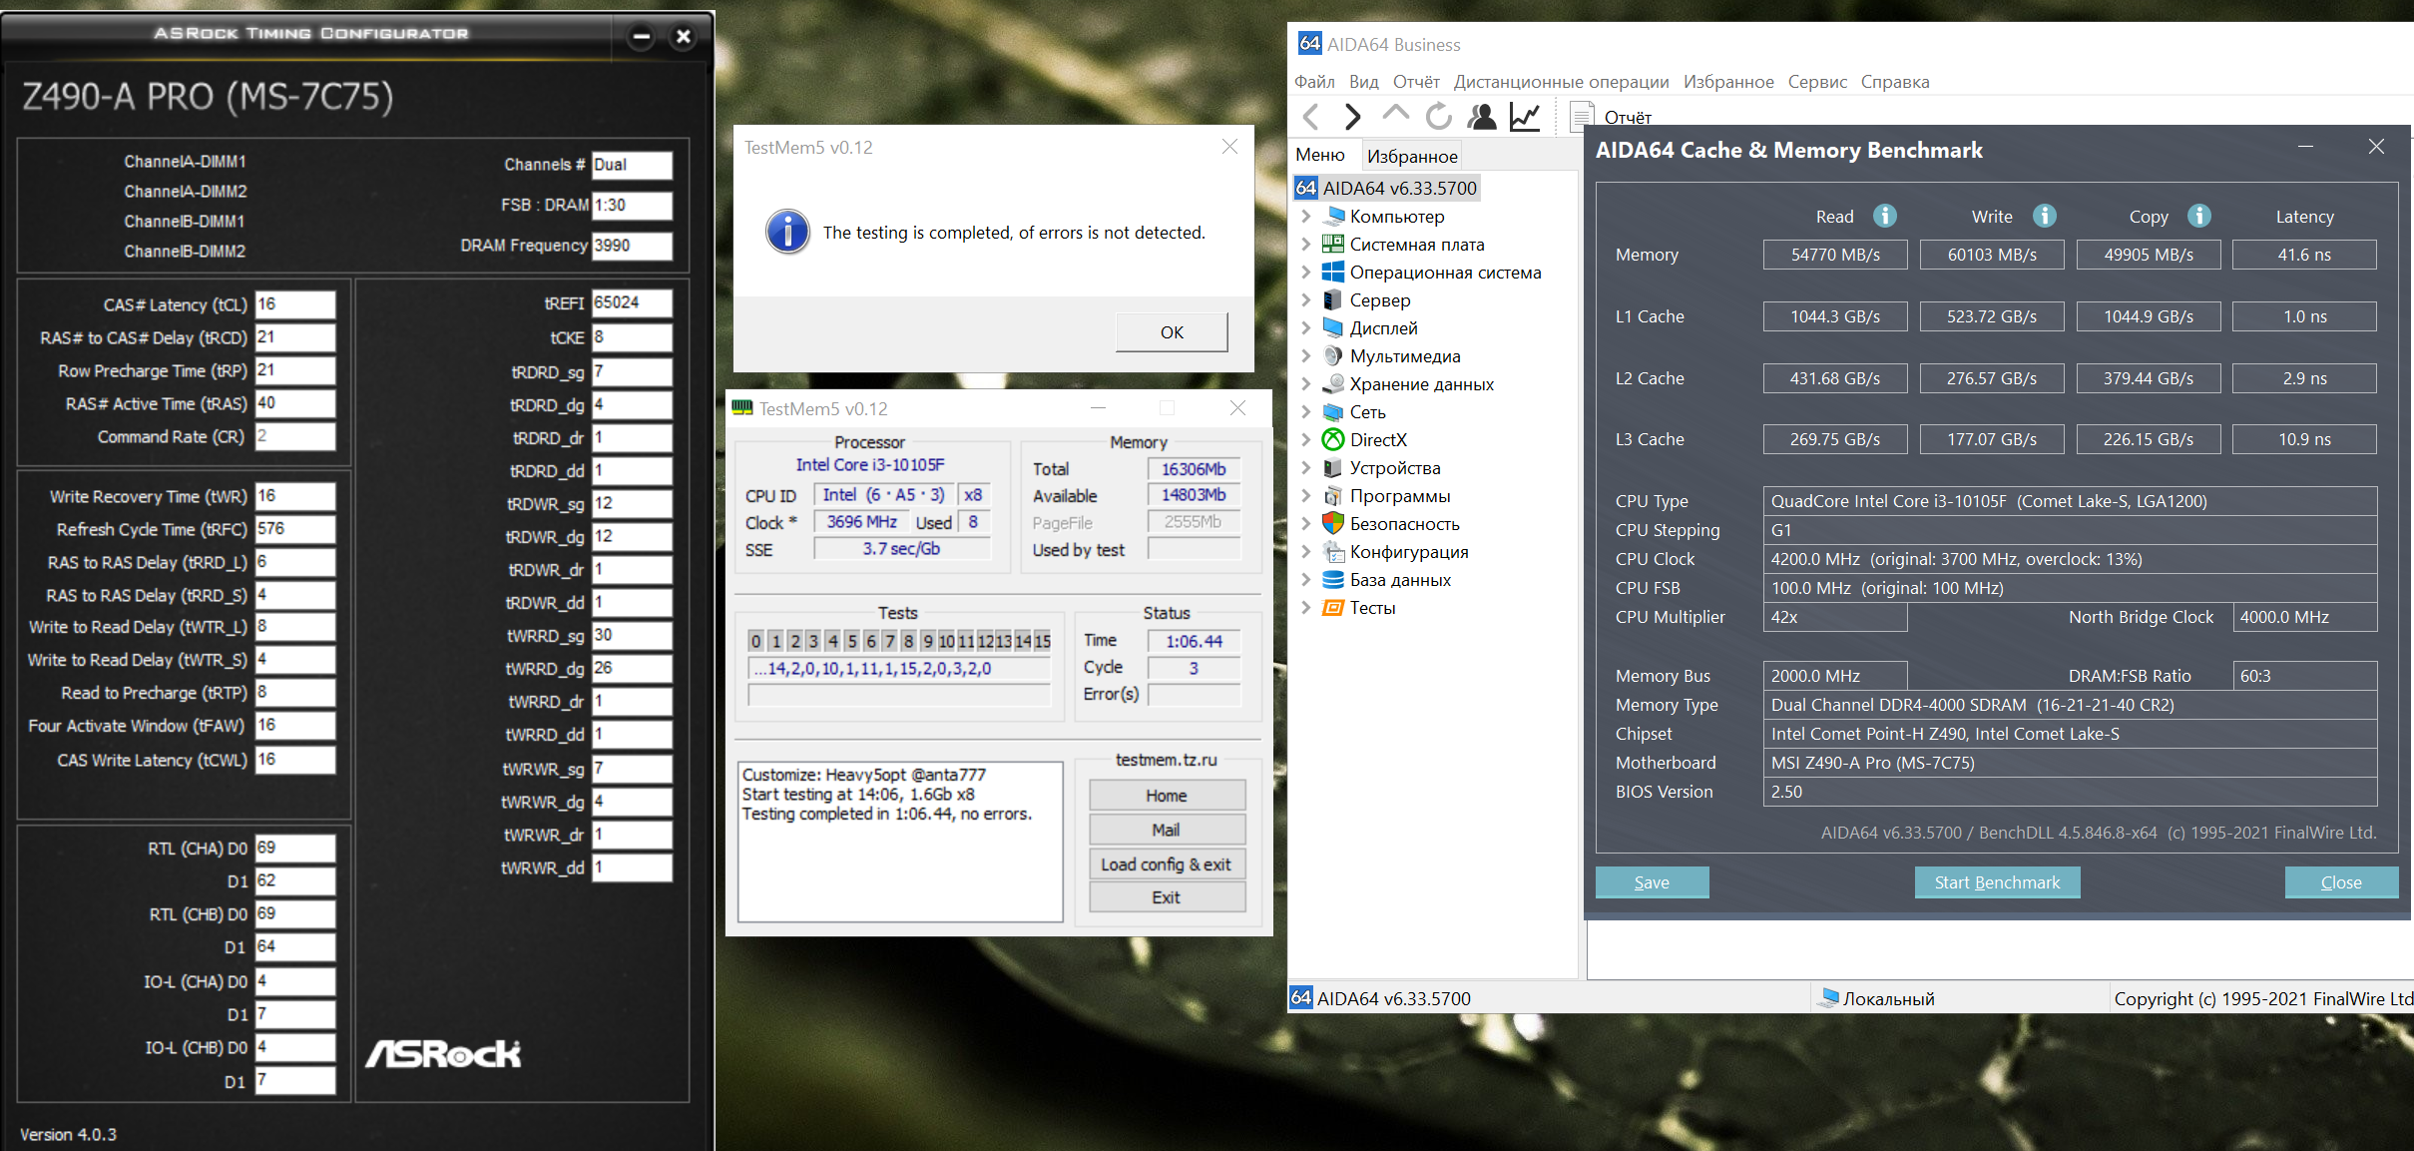Expand the Компьютер tree node
This screenshot has height=1151, width=2414.
(1305, 216)
